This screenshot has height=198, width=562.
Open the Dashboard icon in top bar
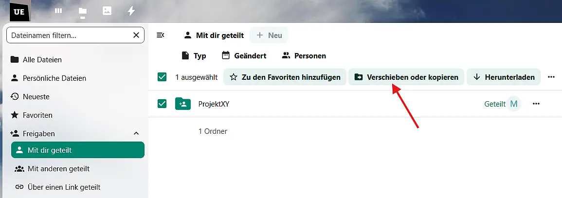tap(58, 11)
